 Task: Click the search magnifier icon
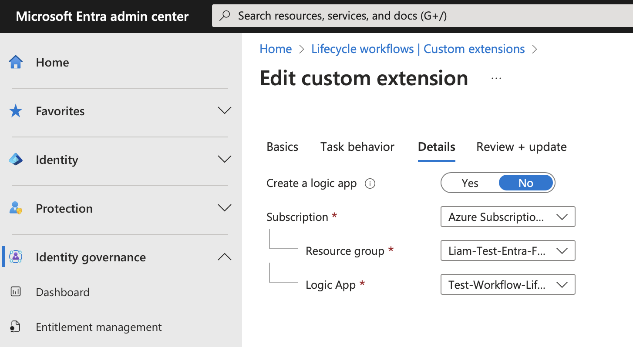(225, 16)
